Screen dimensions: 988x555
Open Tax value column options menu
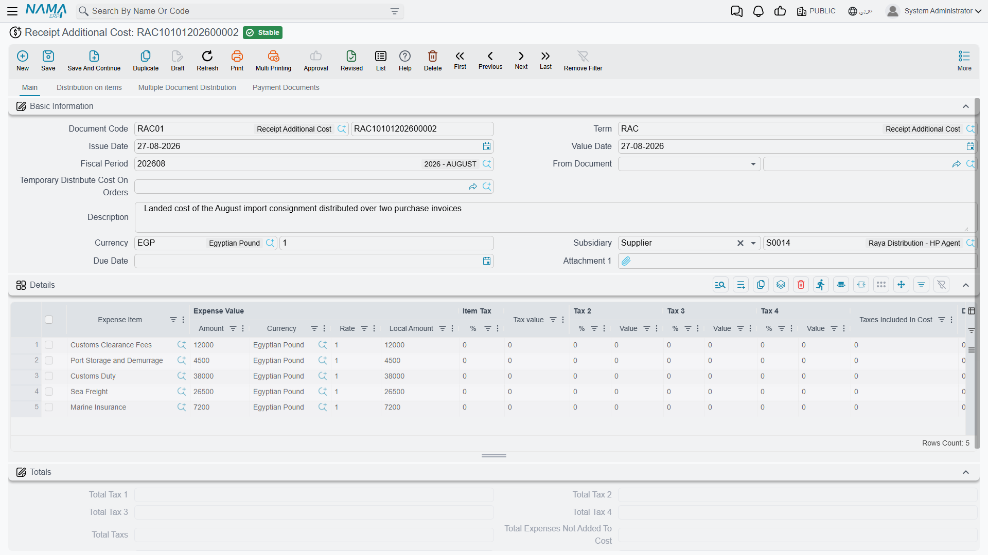click(x=563, y=320)
